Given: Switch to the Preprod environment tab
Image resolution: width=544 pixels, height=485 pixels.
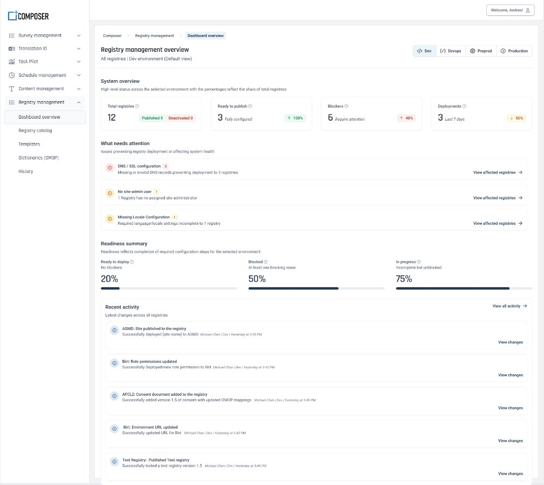Looking at the screenshot, I should coord(481,51).
